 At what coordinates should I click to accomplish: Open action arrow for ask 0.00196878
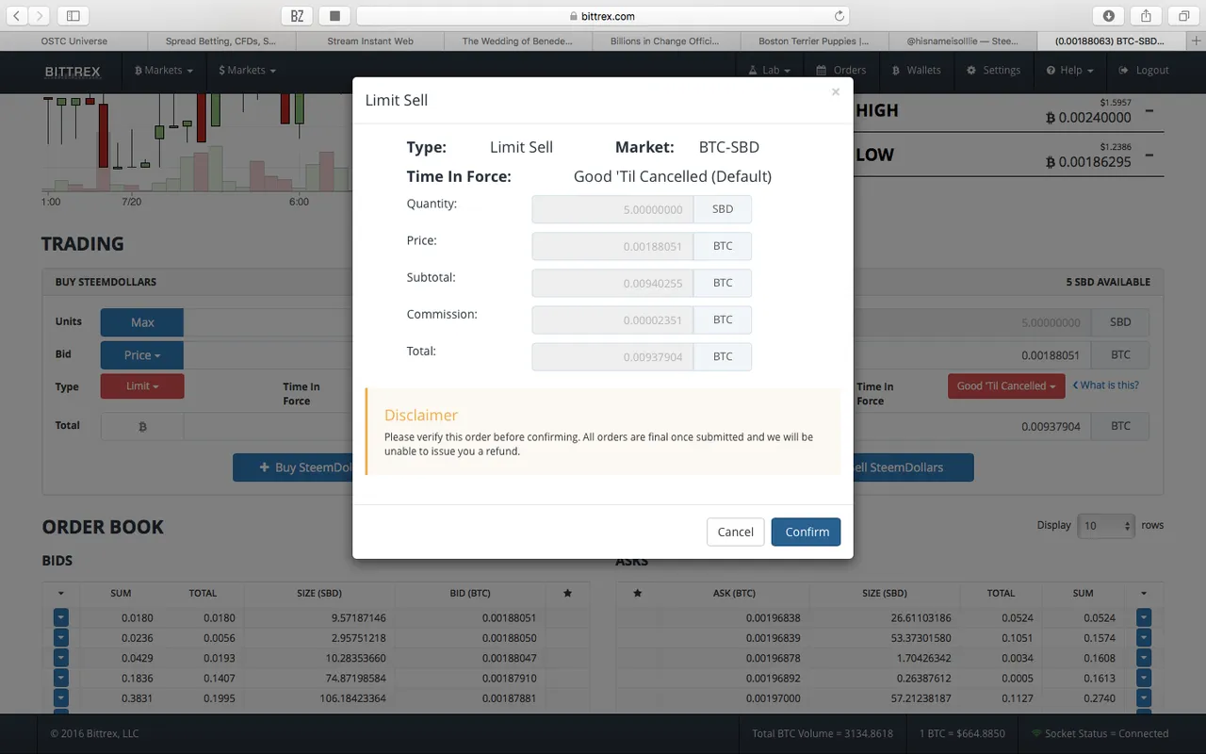pos(1144,658)
